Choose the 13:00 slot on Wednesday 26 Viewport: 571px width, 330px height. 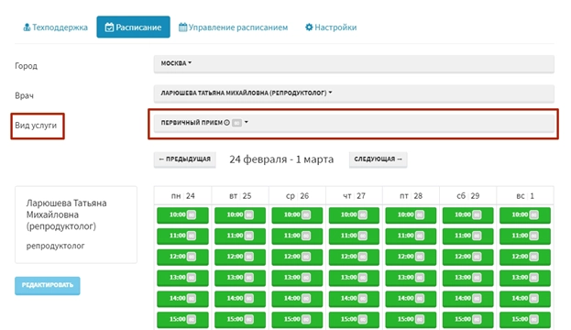tap(297, 278)
